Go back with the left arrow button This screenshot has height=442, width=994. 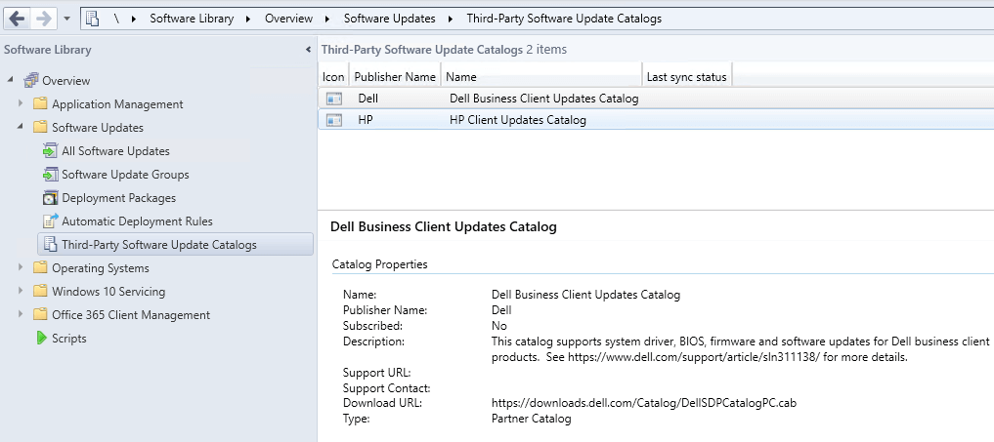coord(18,19)
